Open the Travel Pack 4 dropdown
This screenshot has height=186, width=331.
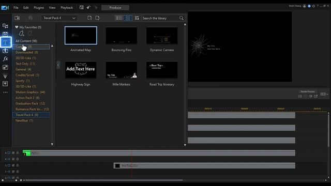pyautogui.click(x=59, y=18)
